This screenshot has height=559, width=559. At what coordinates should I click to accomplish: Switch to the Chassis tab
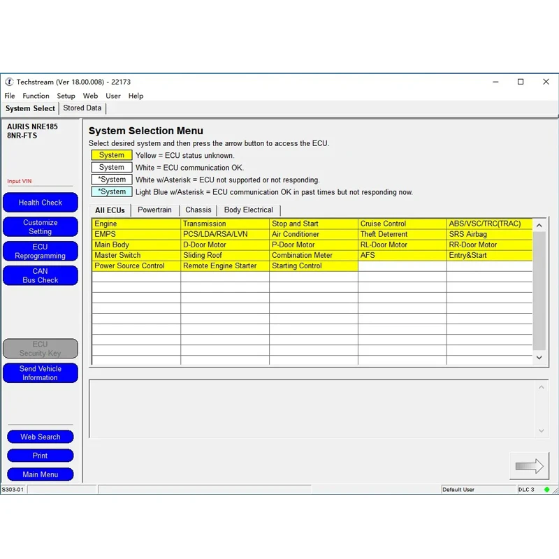pos(198,210)
